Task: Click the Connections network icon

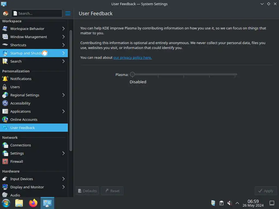Action: [5, 145]
